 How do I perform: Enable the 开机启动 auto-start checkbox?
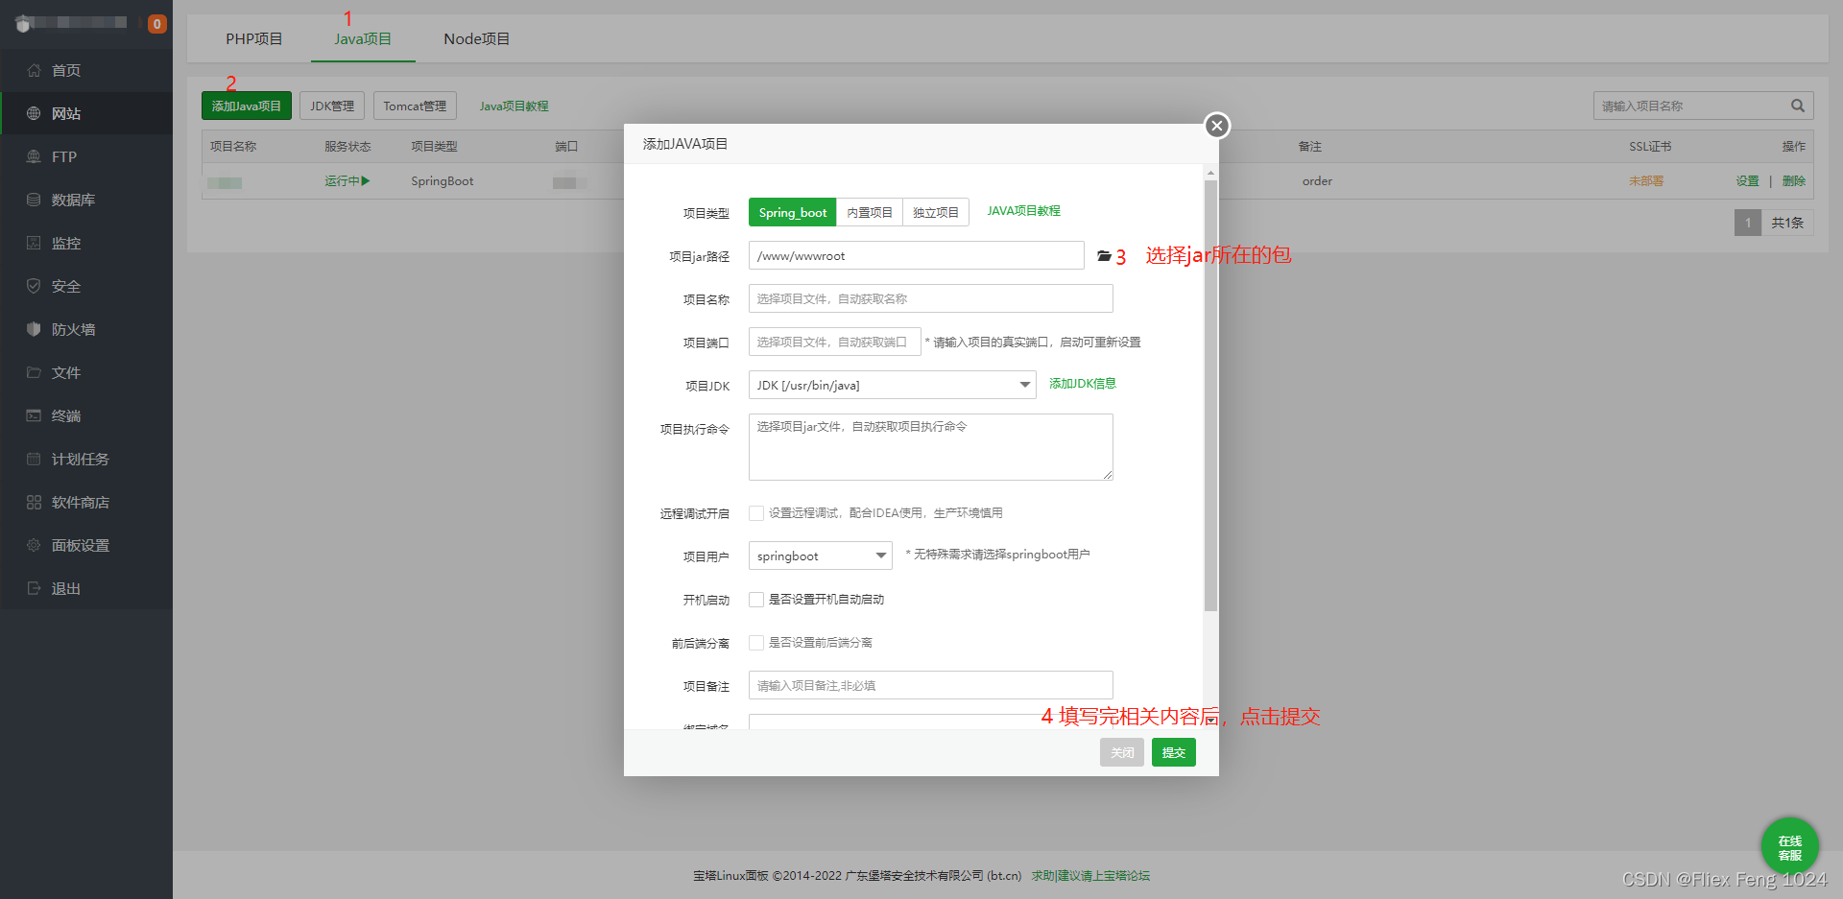click(x=756, y=600)
